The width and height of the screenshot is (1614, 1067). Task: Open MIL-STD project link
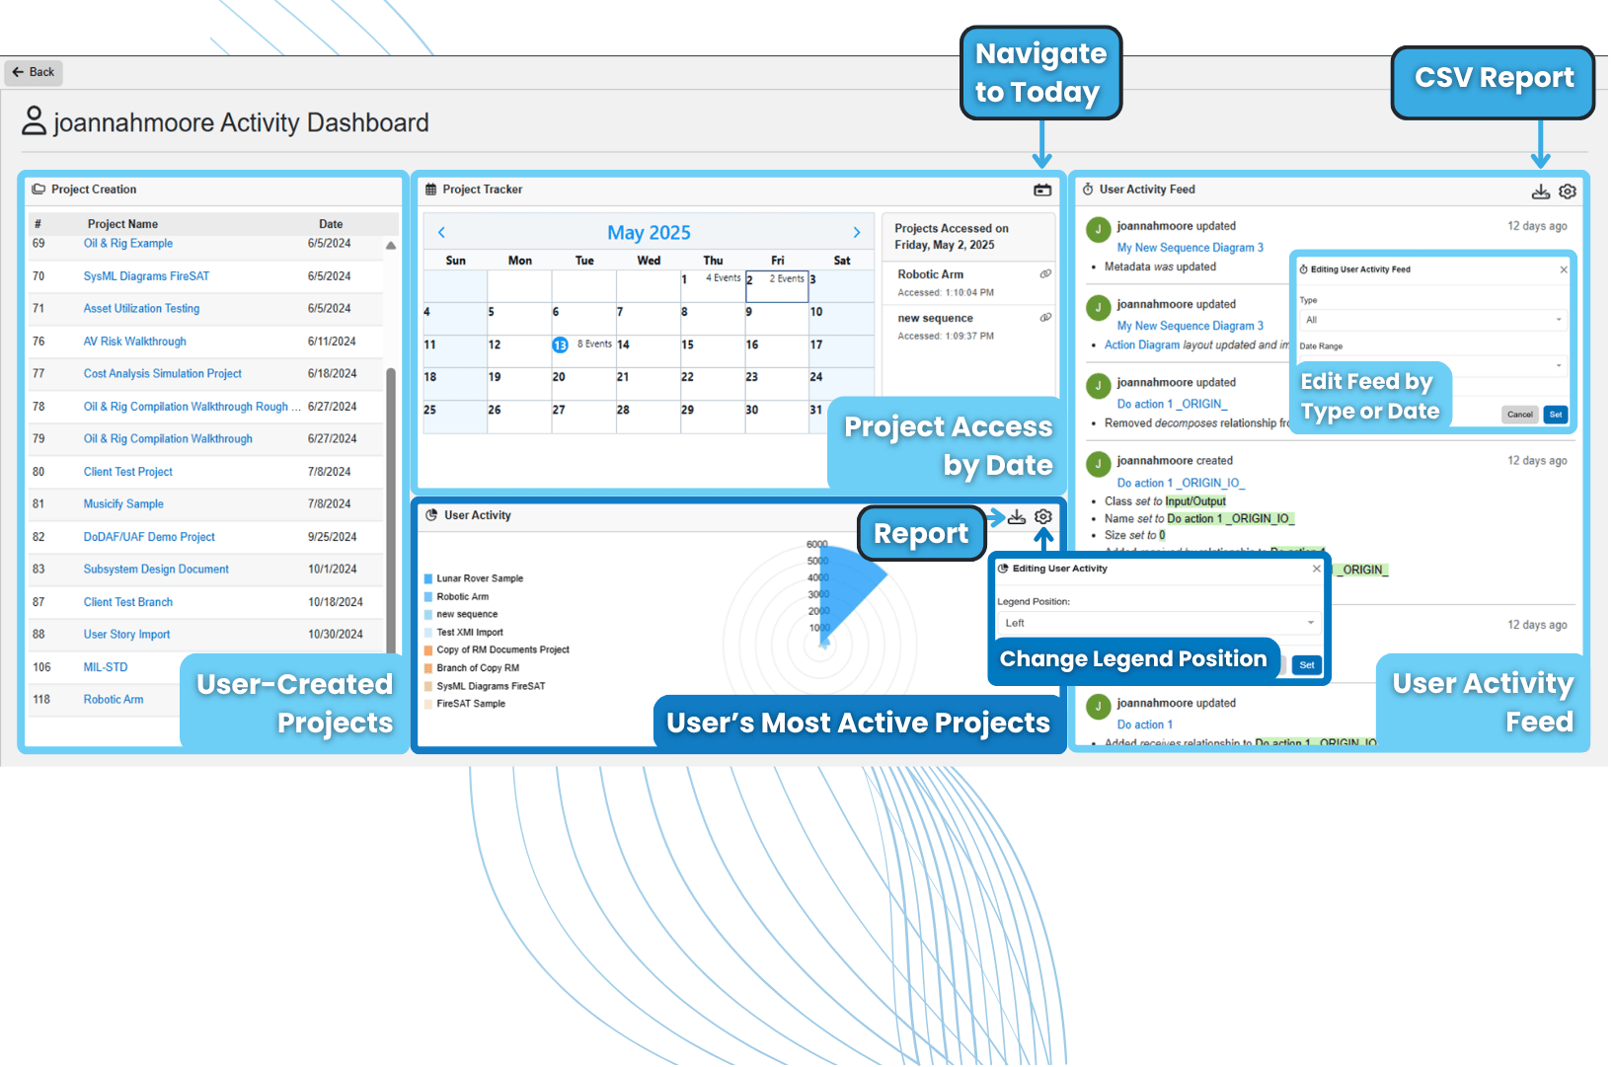tap(106, 667)
